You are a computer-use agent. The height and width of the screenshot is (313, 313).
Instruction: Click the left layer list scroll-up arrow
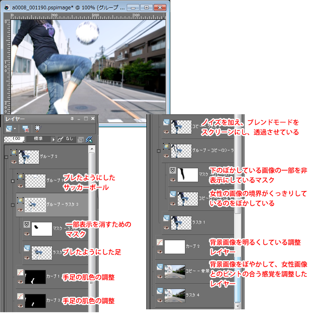coord(91,149)
